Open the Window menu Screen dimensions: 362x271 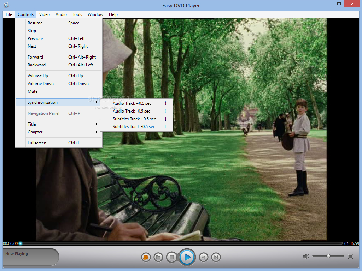[x=95, y=14]
